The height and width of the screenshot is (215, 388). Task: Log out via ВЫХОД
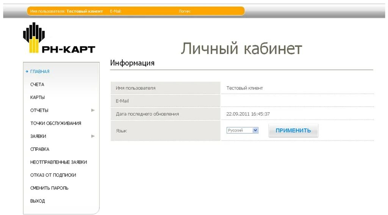pyautogui.click(x=38, y=201)
